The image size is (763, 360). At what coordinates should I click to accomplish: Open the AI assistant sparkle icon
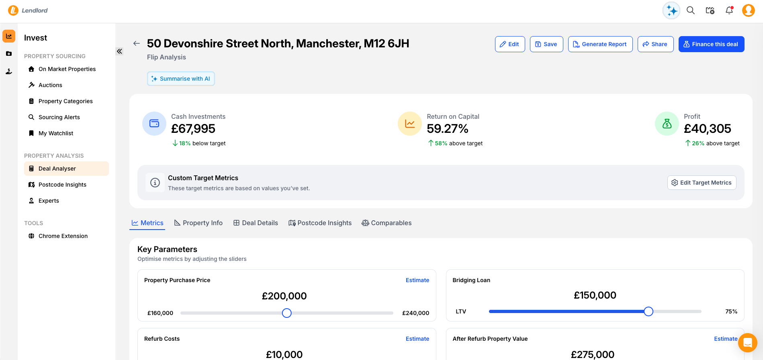coord(671,11)
